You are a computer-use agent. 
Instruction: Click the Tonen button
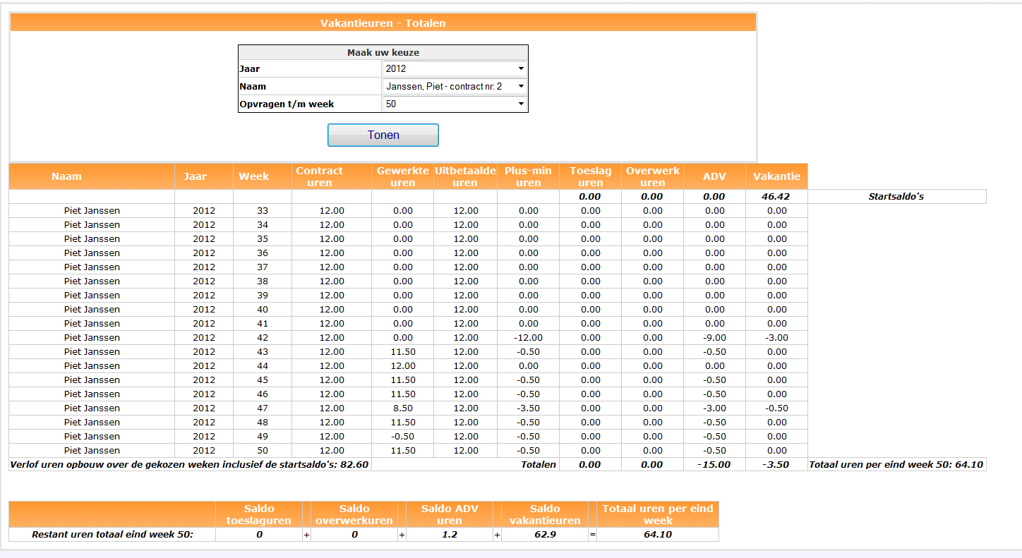[383, 135]
